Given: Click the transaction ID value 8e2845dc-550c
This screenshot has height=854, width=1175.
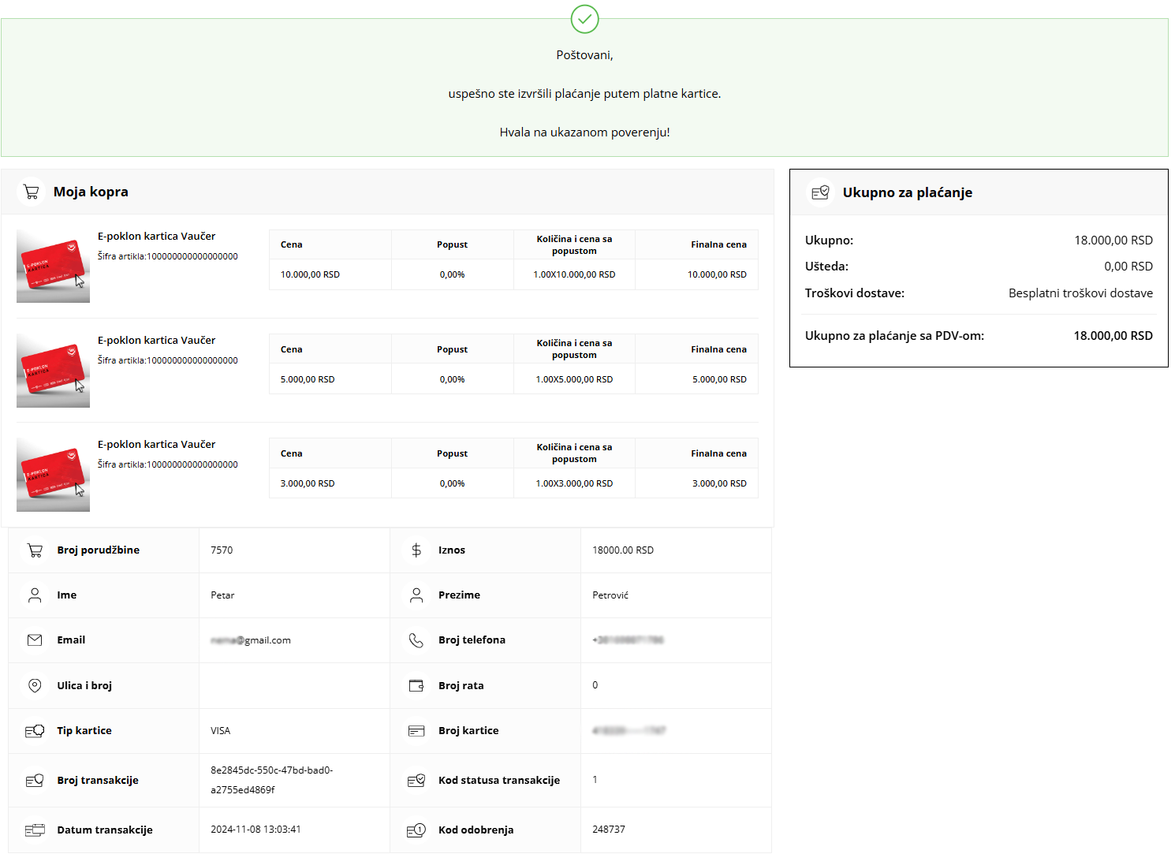Looking at the screenshot, I should (271, 770).
